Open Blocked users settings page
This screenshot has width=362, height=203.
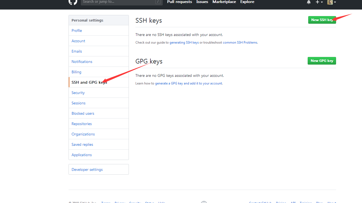(83, 113)
